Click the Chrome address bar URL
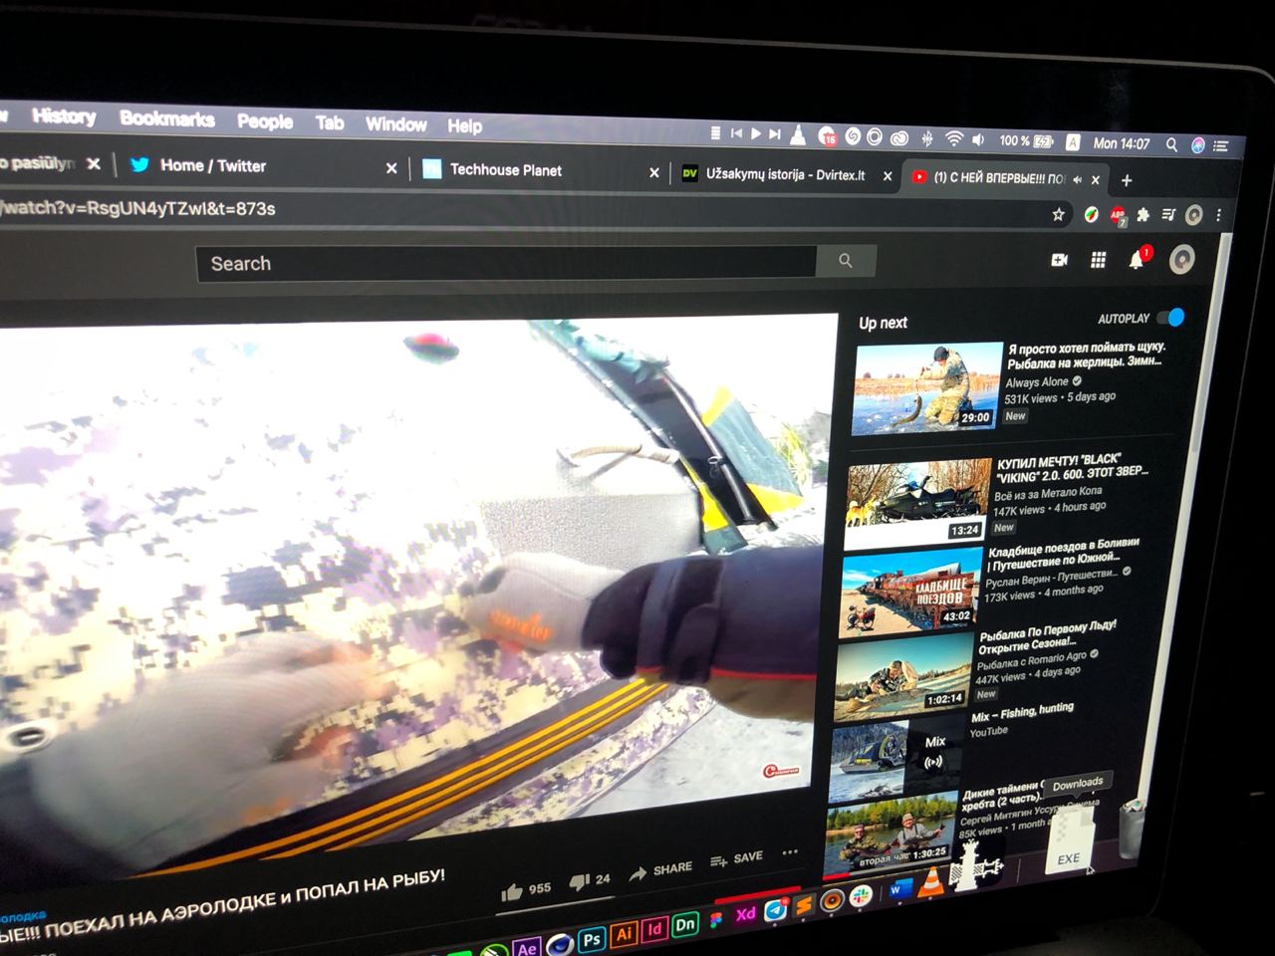The height and width of the screenshot is (956, 1275). (x=137, y=209)
